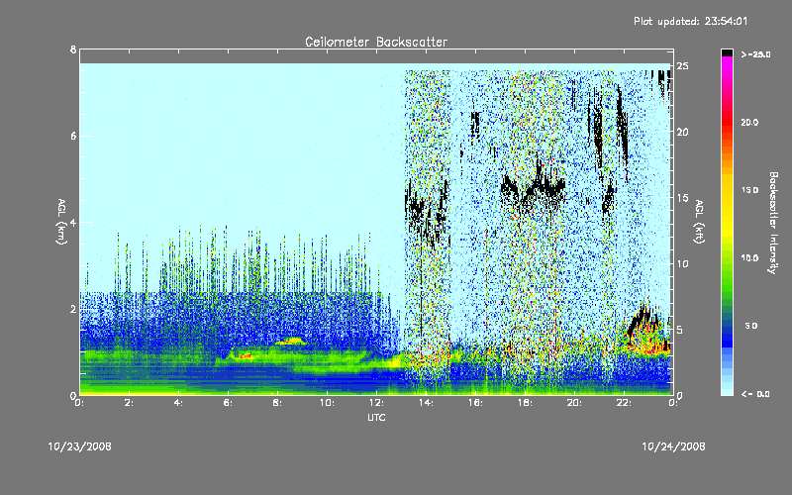Screen dimensions: 792x495
Task: Click the '14:' hour tick on UTC axis
Action: pyautogui.click(x=427, y=403)
